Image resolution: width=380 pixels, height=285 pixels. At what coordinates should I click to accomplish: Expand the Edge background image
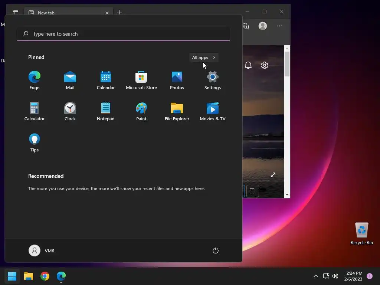[x=273, y=175]
